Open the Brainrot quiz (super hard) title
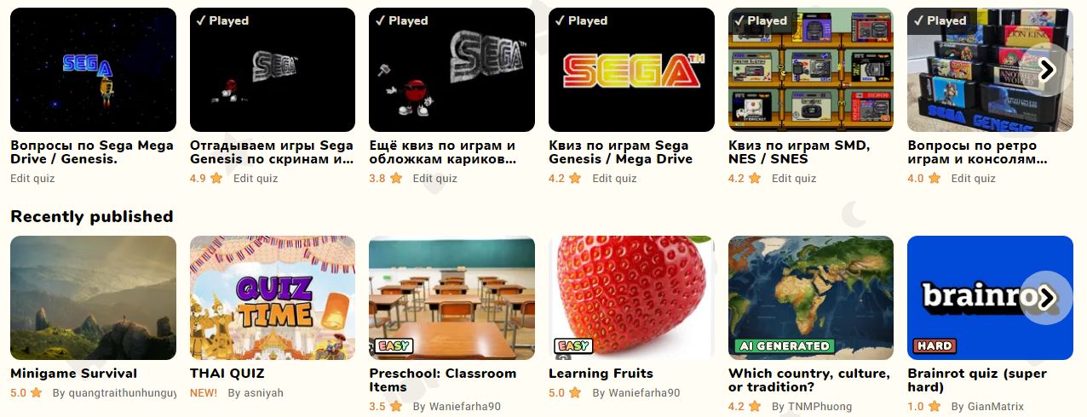 977,380
